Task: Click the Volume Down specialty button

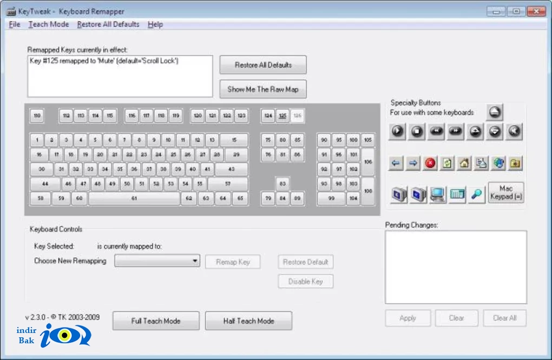Action: (x=495, y=131)
